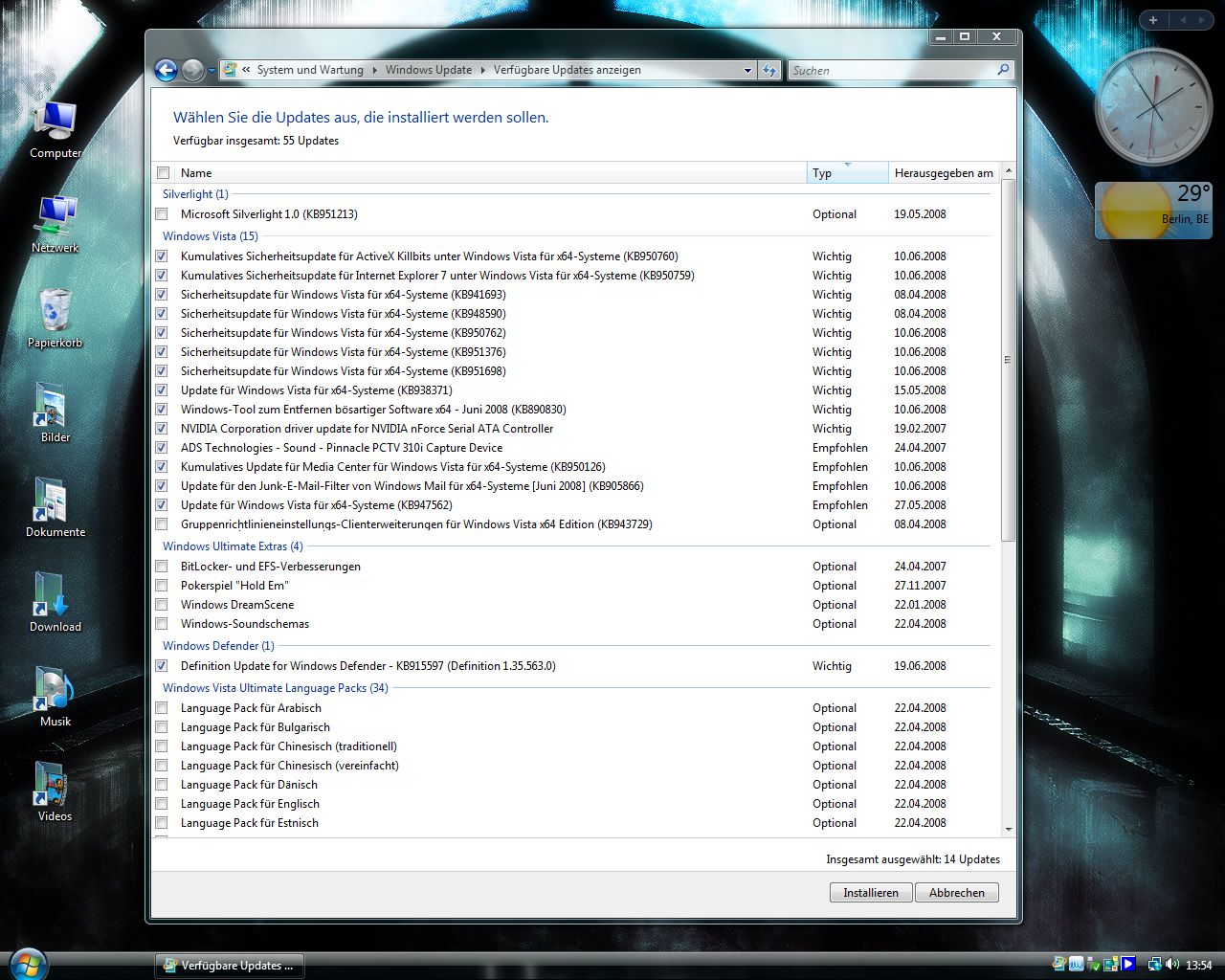Open recent pages dropdown beside nav arrows

pos(212,70)
